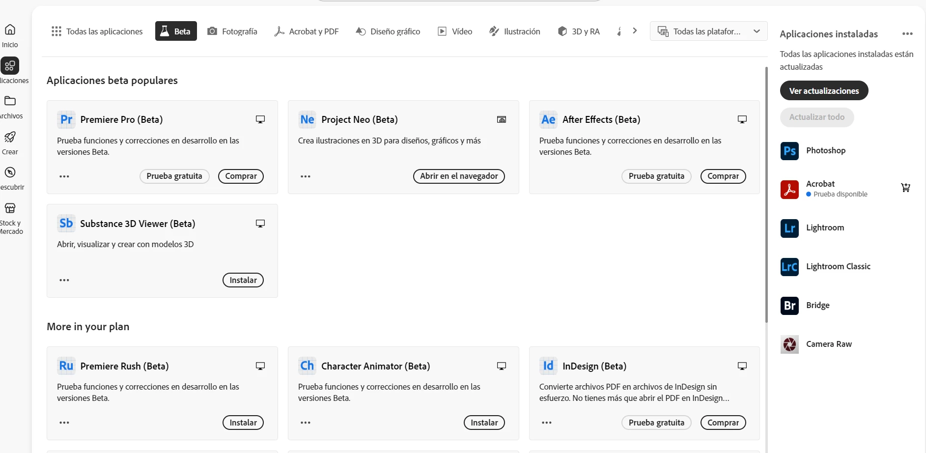Switch to Acrobat y PDF category
926x453 pixels.
[307, 31]
